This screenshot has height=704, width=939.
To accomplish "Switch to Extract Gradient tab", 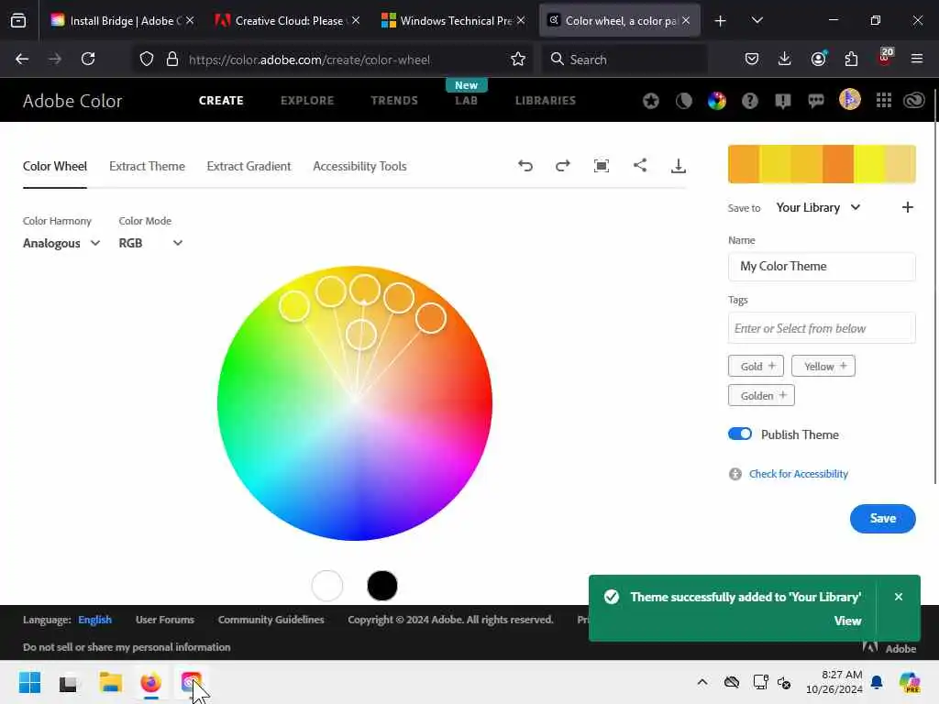I will coord(249,167).
